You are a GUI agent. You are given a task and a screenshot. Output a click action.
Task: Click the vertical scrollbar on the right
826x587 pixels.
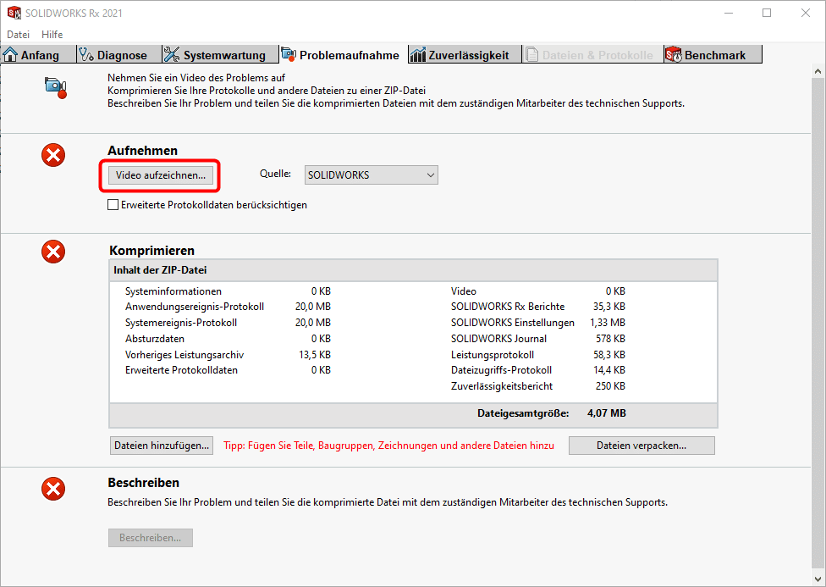coord(818,322)
